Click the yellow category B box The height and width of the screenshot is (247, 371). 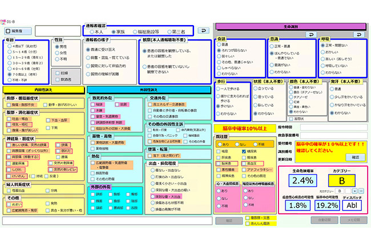coord(341,181)
